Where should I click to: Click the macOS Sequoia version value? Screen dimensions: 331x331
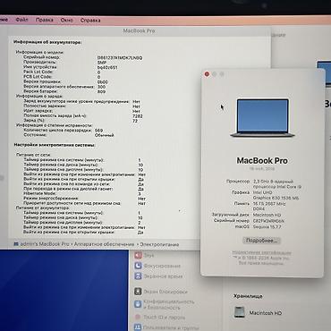[267, 227]
